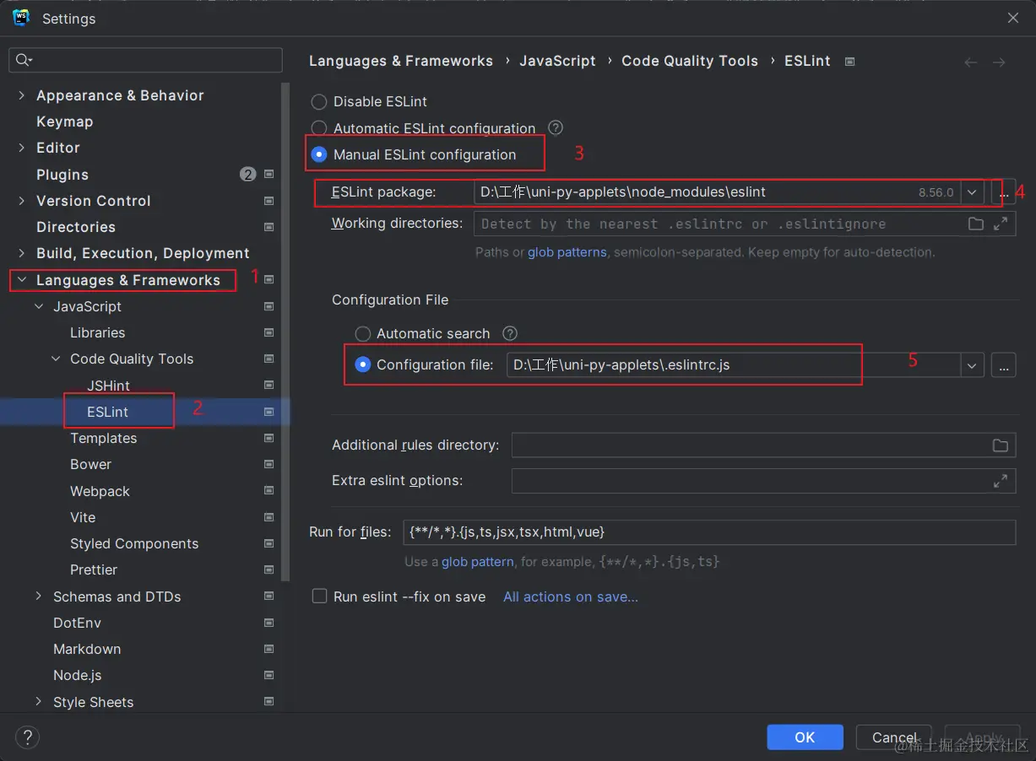Viewport: 1036px width, 761px height.
Task: Click the Cancel button
Action: click(x=893, y=737)
